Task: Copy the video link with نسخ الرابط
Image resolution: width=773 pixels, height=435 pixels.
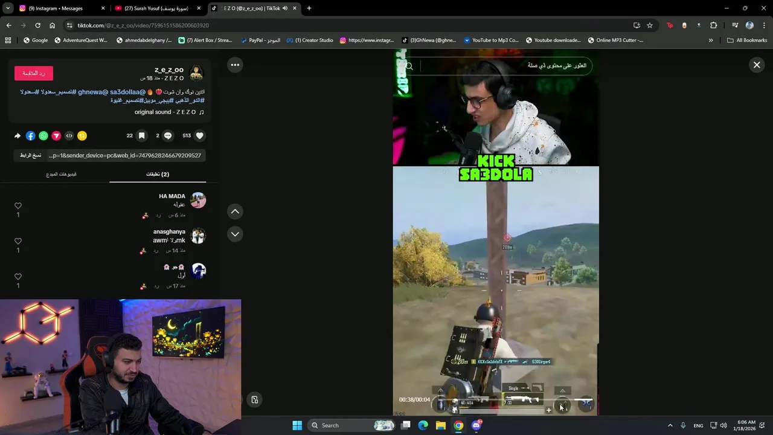Action: click(x=30, y=155)
